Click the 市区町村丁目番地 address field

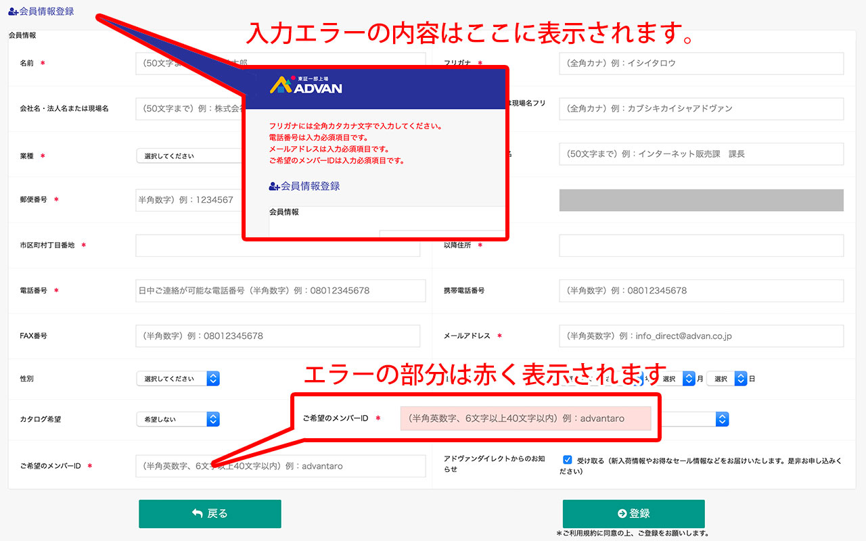coord(277,245)
